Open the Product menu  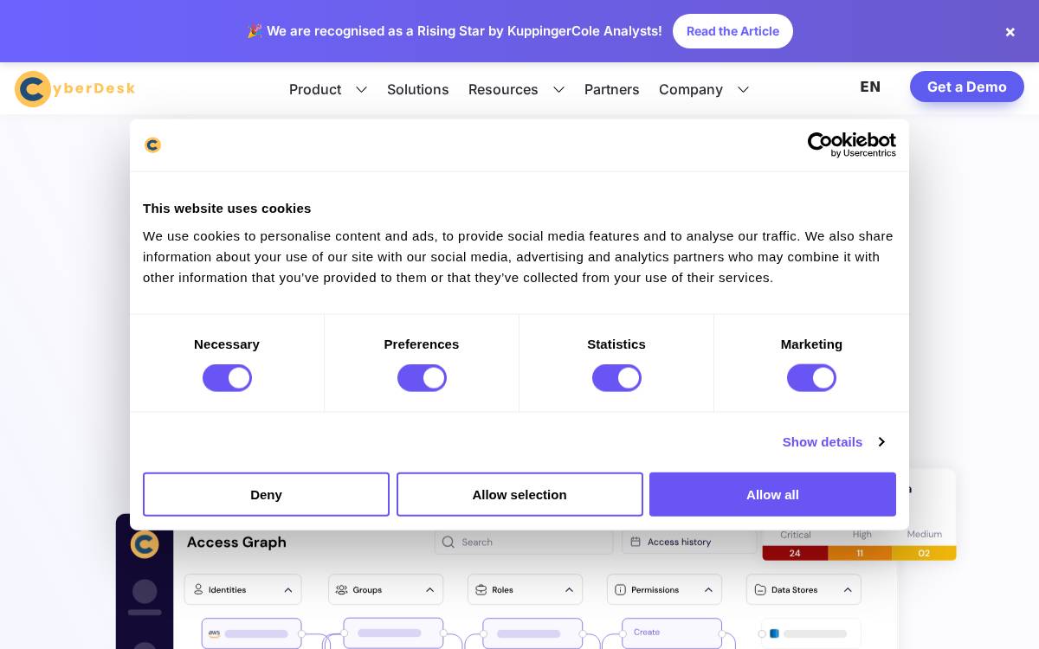click(x=315, y=89)
